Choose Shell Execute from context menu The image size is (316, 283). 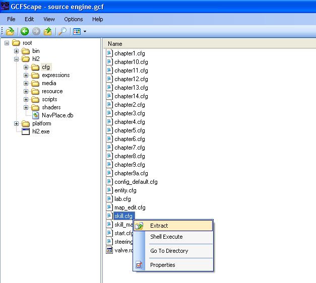[173, 237]
